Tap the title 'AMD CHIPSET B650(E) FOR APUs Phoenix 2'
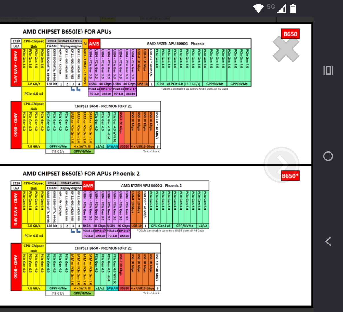The image size is (343, 312). tap(81, 174)
